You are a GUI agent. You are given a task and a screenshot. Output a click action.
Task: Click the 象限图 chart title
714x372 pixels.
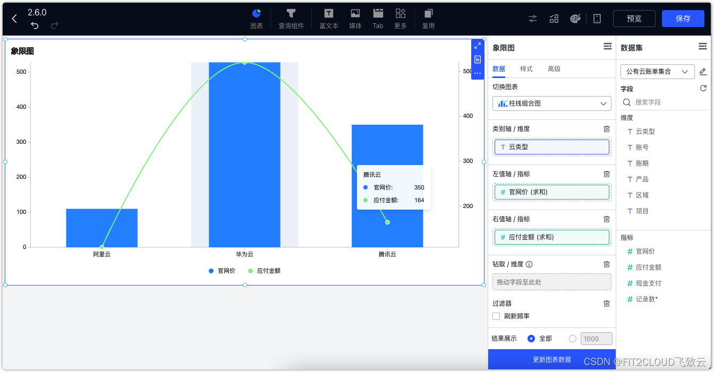22,51
